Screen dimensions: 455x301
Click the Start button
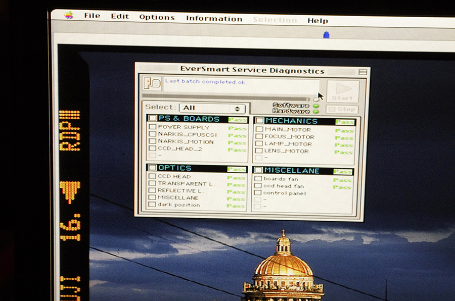(x=343, y=91)
